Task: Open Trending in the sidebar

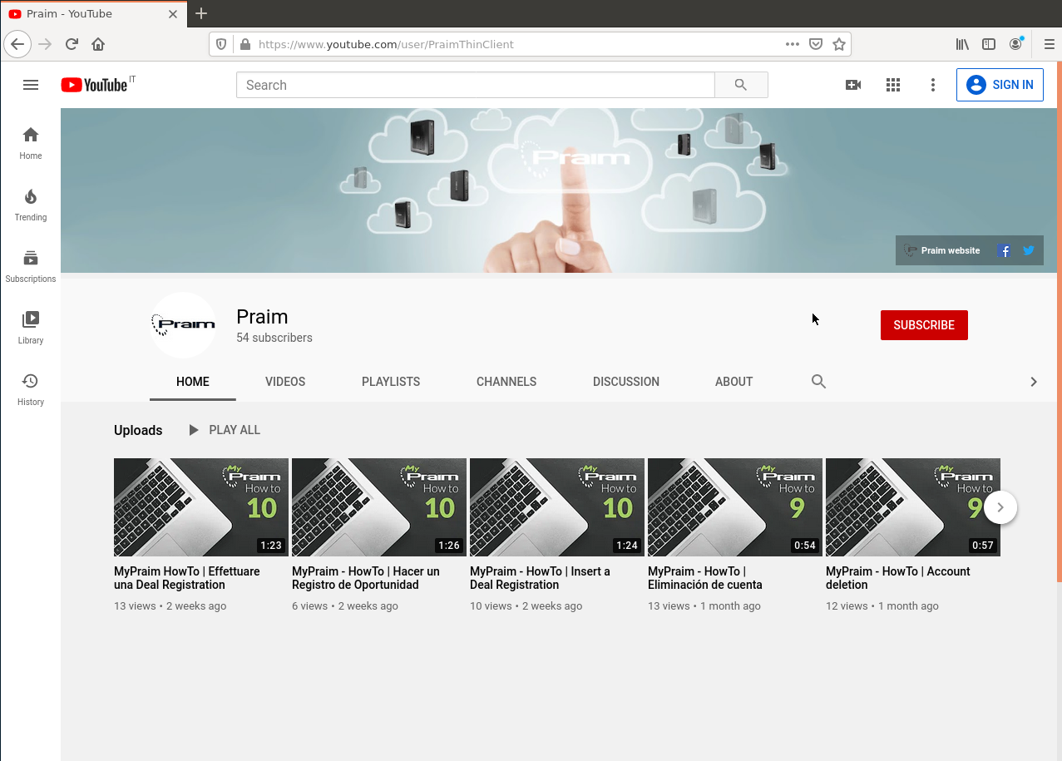Action: 31,205
